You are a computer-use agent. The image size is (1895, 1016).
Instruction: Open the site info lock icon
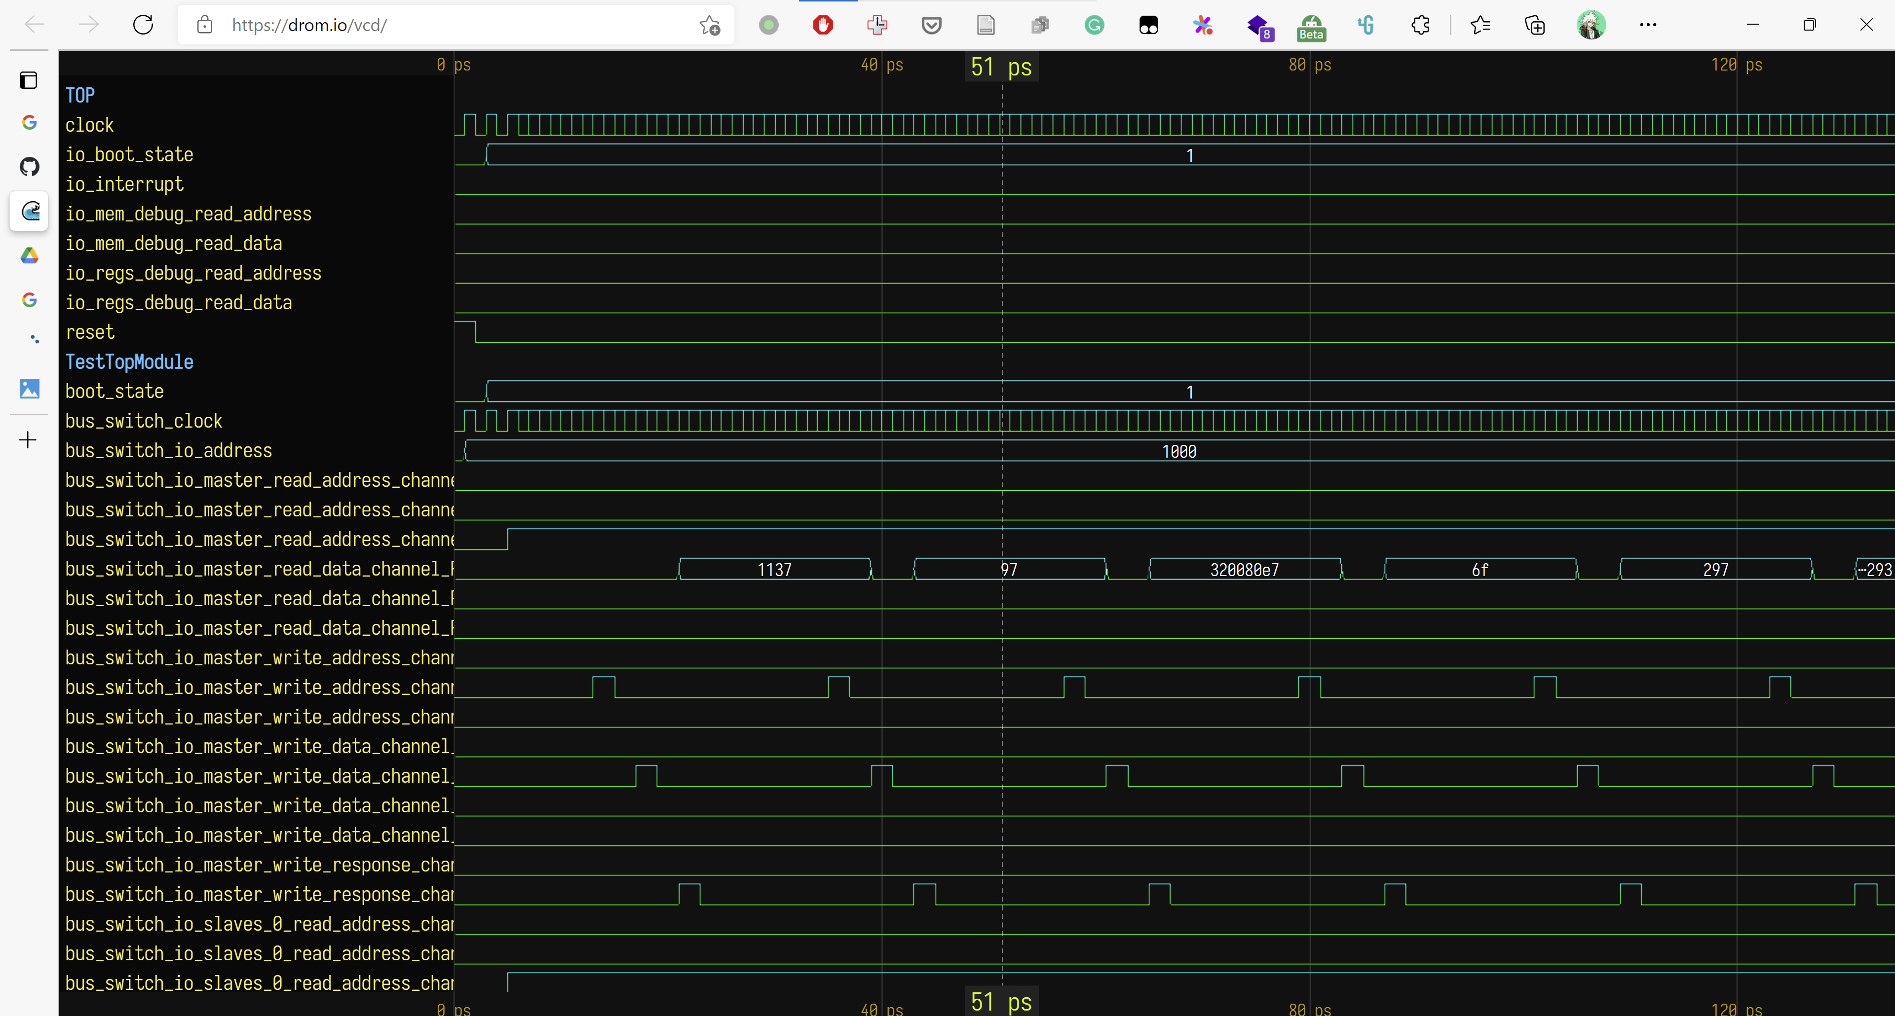click(204, 25)
